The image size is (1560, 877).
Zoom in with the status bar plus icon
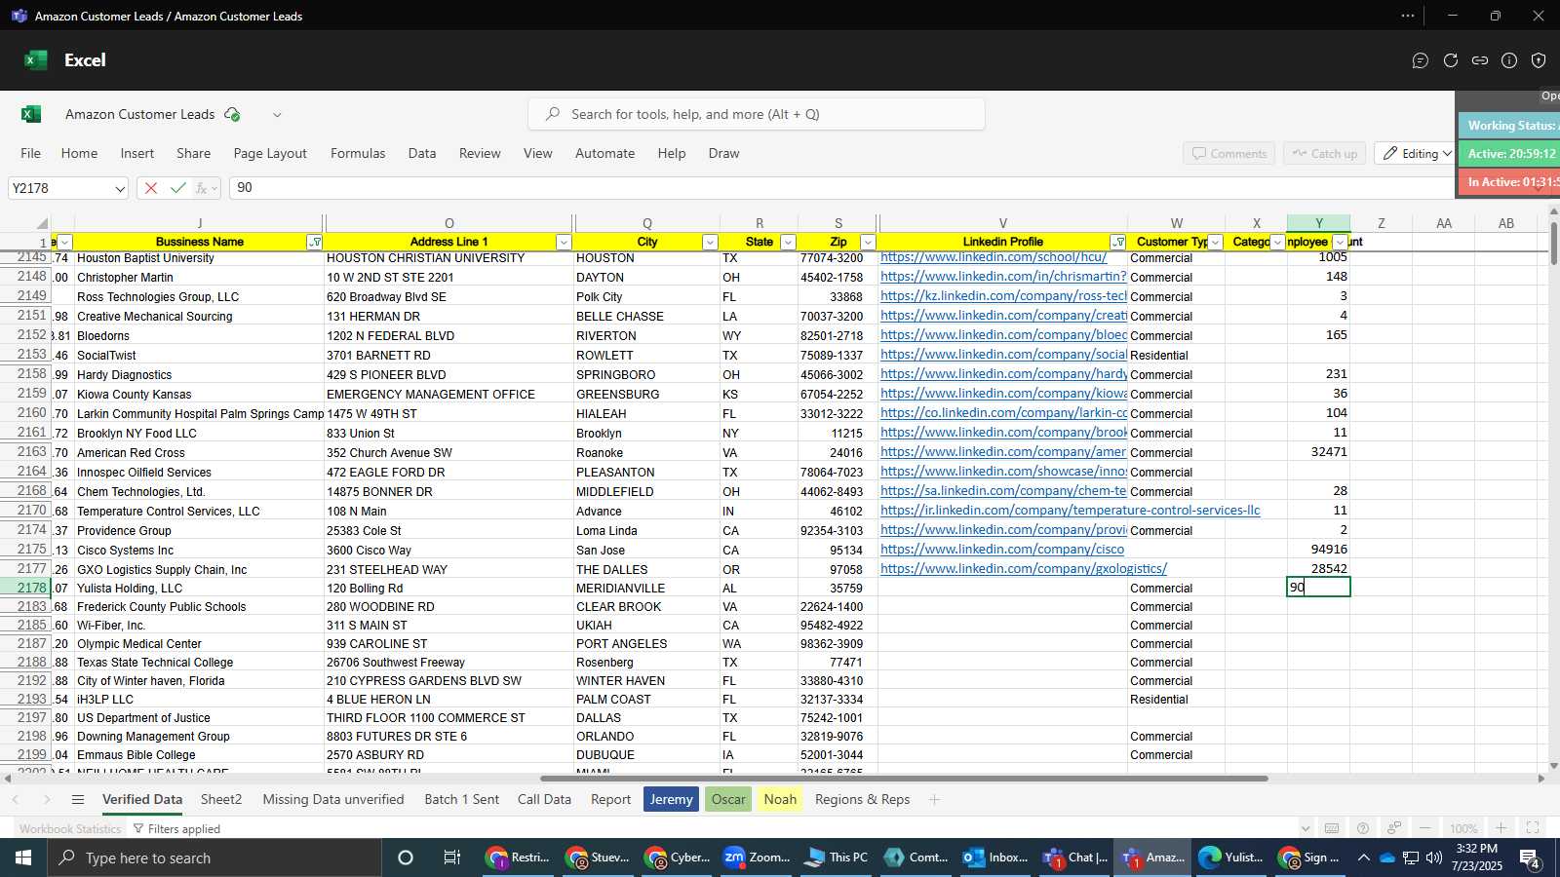[x=1501, y=828]
